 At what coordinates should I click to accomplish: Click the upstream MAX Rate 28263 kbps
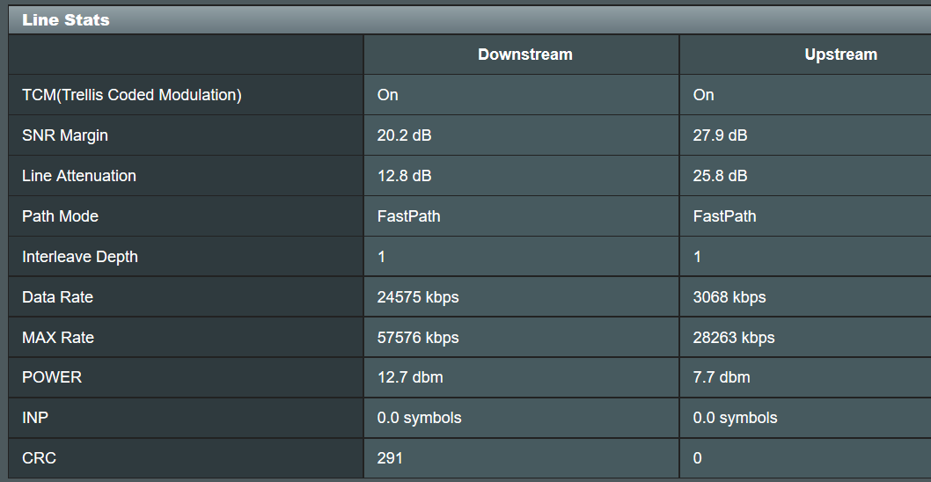734,337
